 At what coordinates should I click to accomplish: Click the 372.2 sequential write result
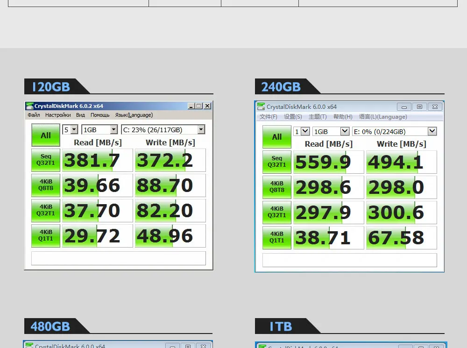[170, 160]
